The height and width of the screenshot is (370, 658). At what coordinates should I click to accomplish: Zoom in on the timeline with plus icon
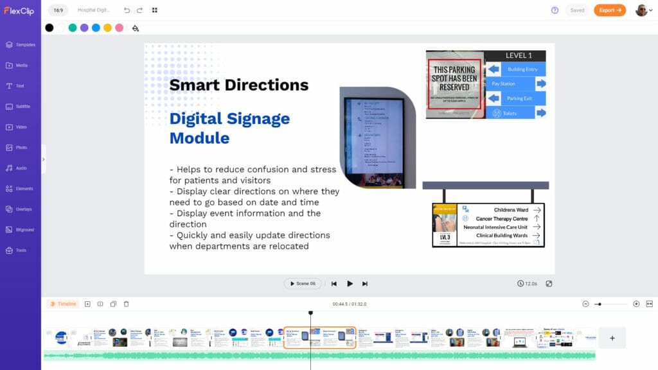pyautogui.click(x=636, y=303)
